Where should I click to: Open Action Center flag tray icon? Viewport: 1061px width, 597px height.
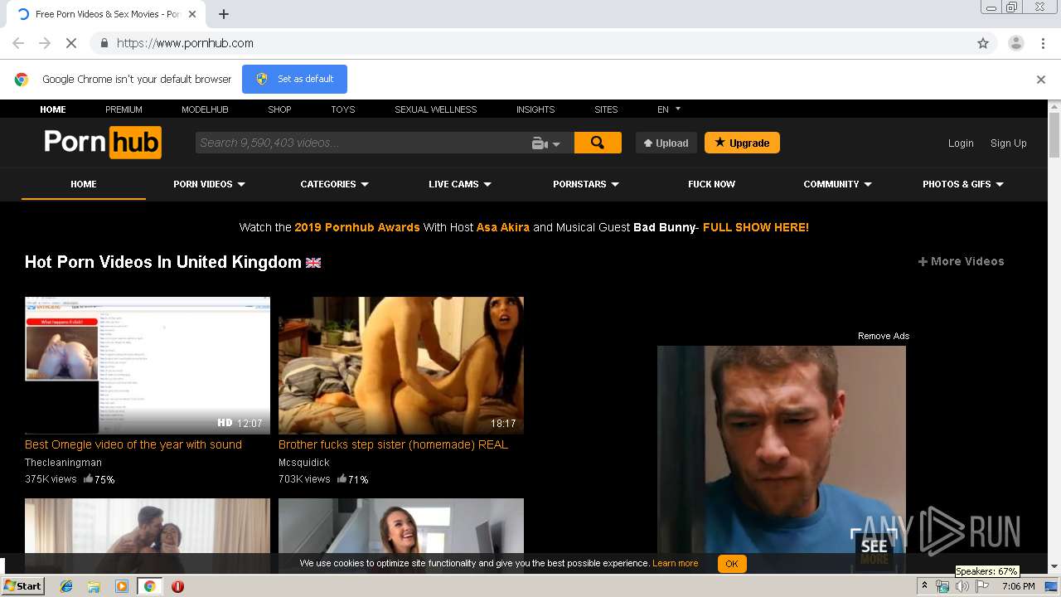tap(982, 586)
